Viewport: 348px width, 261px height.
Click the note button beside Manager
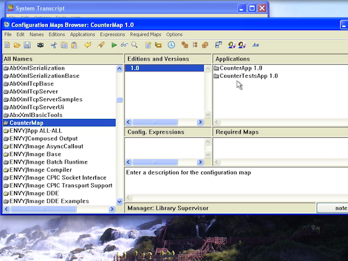[332, 208]
